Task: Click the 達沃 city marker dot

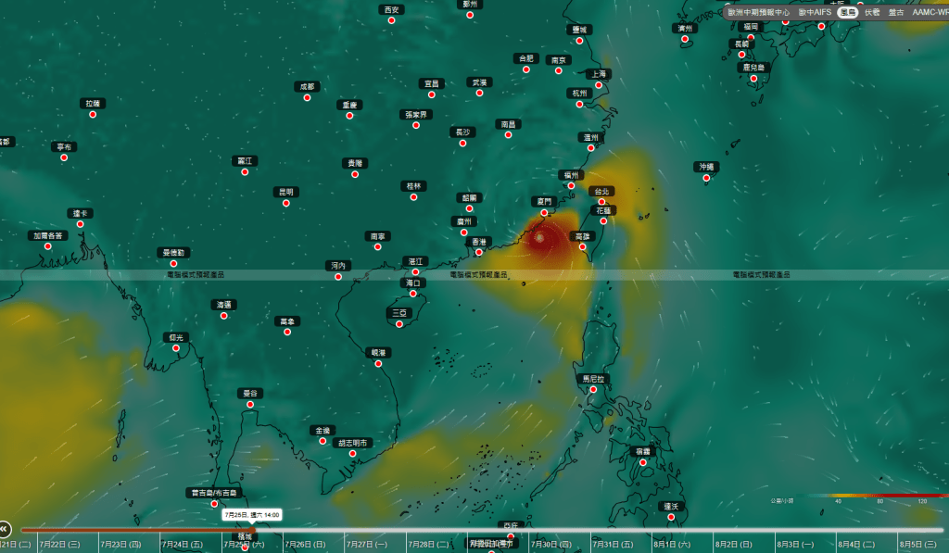Action: pyautogui.click(x=671, y=517)
